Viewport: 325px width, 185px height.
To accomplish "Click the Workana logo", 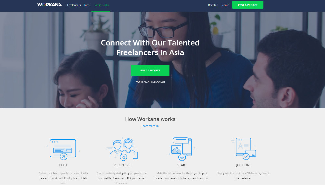I will [50, 5].
